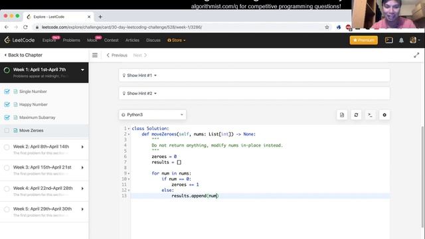The height and width of the screenshot is (239, 425).
Task: Open the Happy Number problem
Action: [33, 105]
